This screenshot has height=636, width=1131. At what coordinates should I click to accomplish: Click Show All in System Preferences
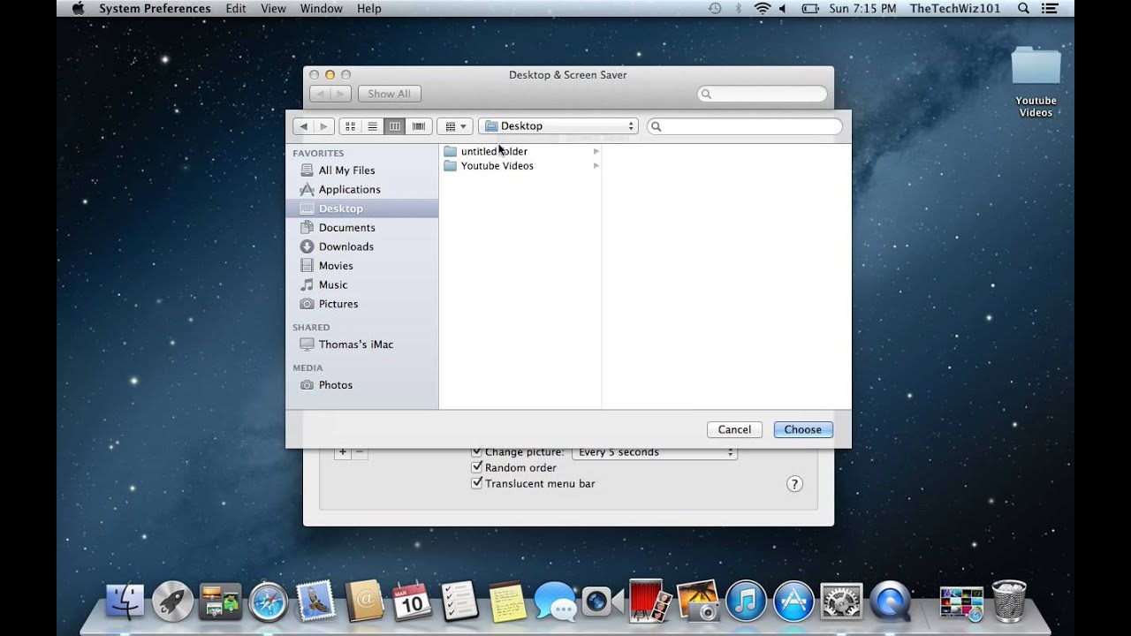[x=389, y=94]
